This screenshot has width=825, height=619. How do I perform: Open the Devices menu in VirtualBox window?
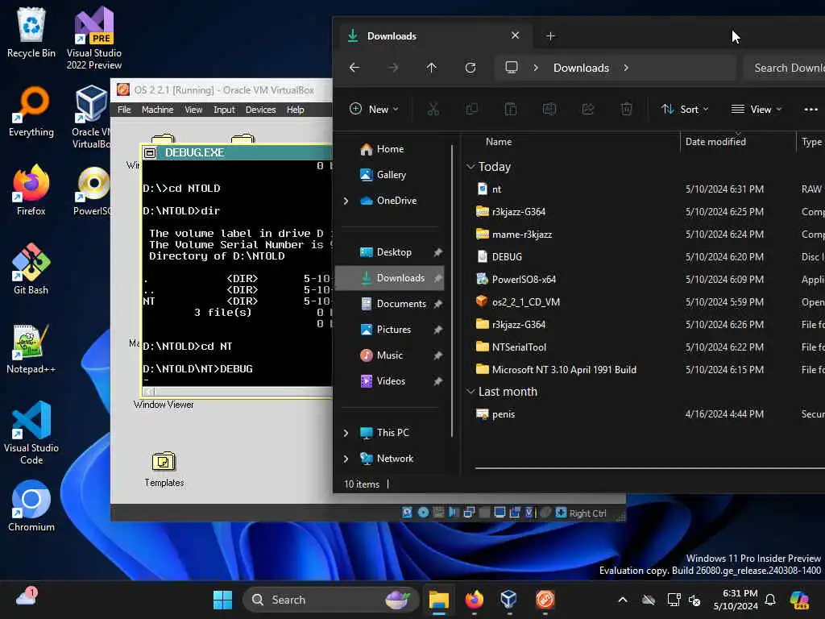[260, 110]
